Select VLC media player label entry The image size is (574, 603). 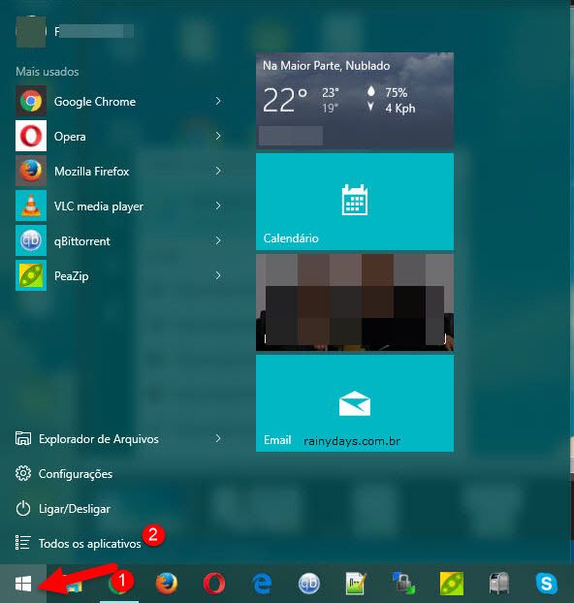click(x=99, y=206)
